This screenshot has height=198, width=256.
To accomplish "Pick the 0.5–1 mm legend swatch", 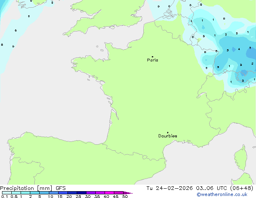I will pos(16,193).
